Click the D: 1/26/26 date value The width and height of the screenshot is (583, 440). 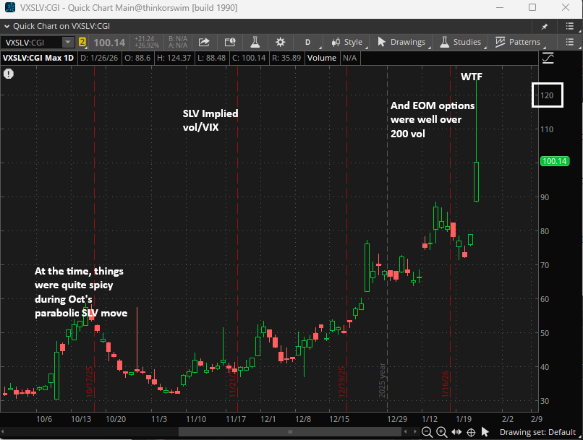tap(99, 58)
